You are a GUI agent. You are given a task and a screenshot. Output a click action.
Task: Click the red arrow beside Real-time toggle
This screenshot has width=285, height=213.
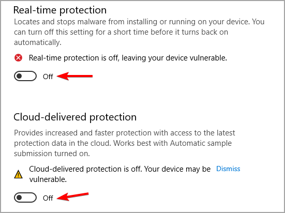click(74, 76)
